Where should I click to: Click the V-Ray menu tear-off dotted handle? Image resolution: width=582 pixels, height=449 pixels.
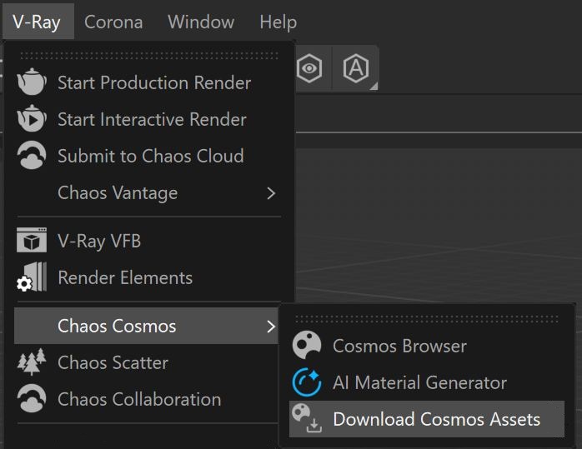[149, 56]
